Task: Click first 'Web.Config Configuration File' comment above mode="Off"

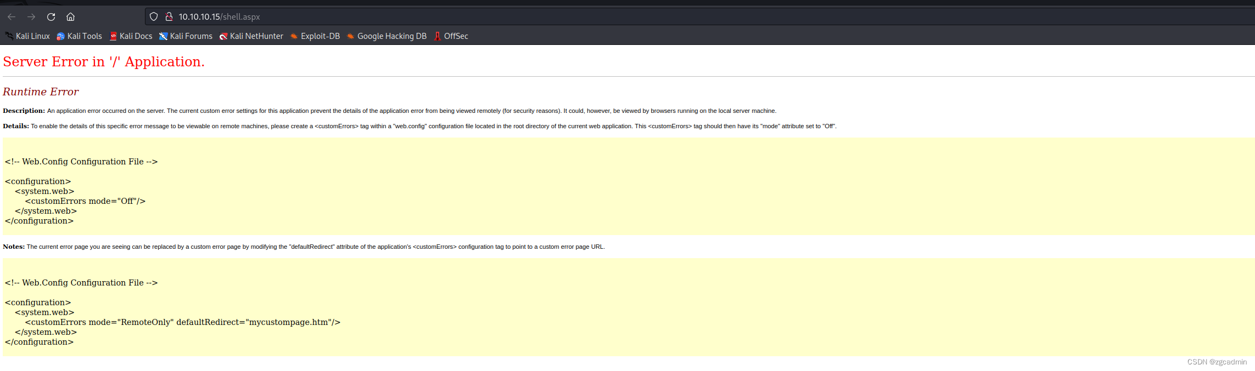Action: point(81,162)
